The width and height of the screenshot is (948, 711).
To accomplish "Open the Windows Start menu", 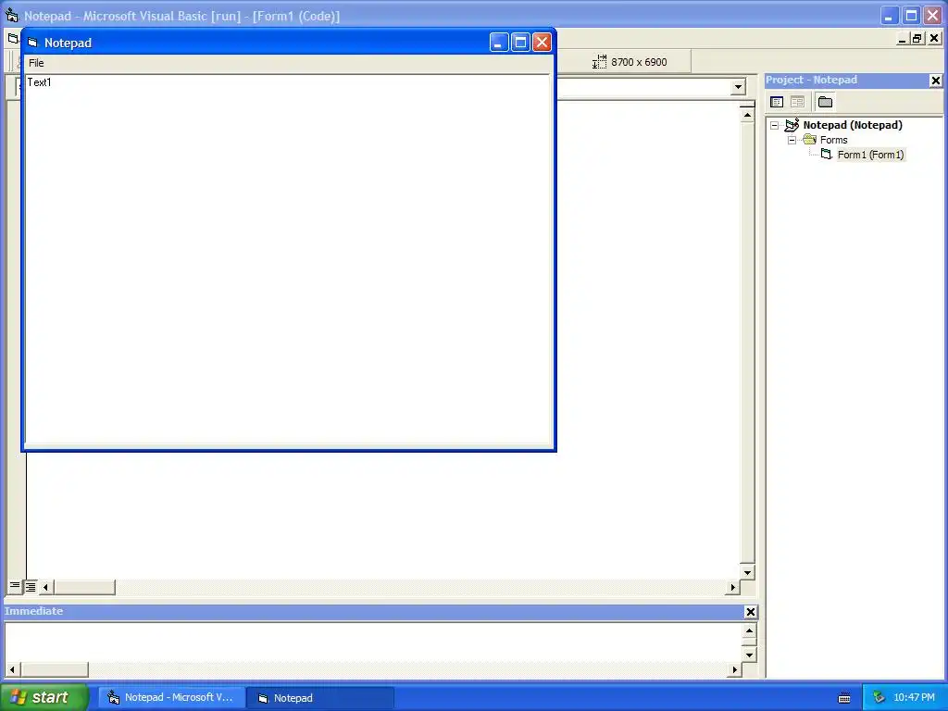I will [x=44, y=697].
